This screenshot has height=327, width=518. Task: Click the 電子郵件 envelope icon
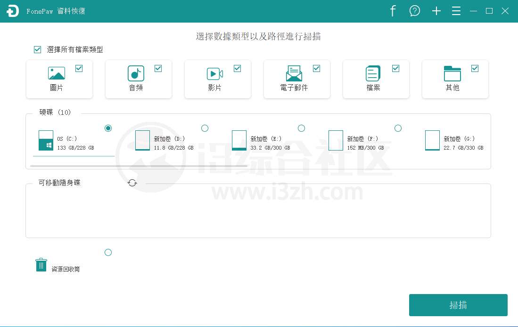[x=294, y=73]
